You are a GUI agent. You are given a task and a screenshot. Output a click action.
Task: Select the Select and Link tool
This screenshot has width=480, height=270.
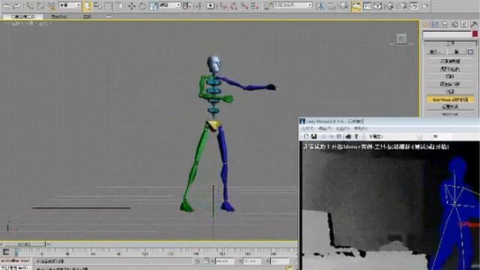pyautogui.click(x=30, y=6)
